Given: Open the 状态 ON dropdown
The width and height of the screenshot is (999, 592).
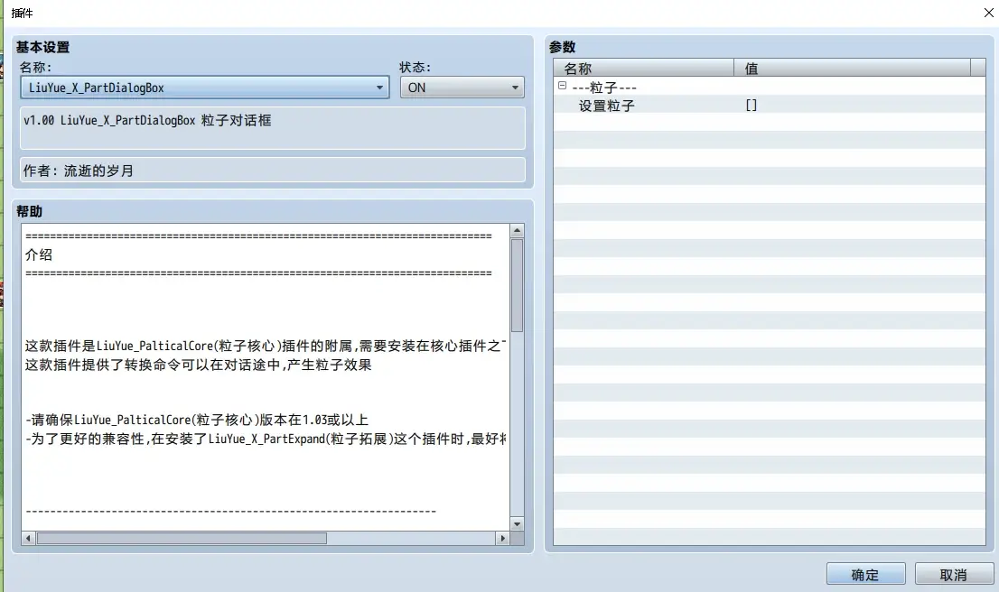Looking at the screenshot, I should 462,88.
